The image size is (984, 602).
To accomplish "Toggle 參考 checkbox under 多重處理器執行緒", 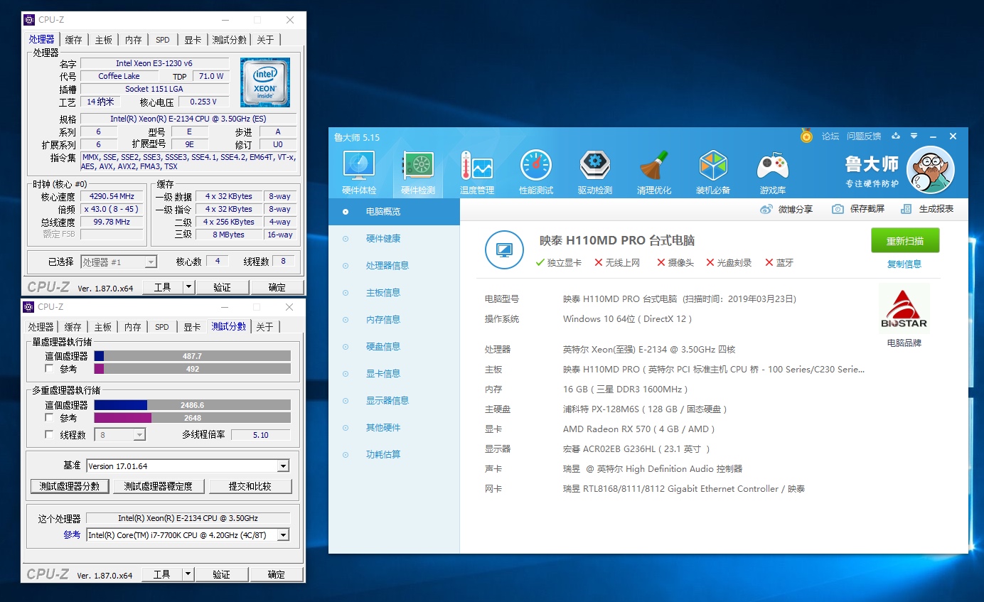I will click(x=49, y=418).
